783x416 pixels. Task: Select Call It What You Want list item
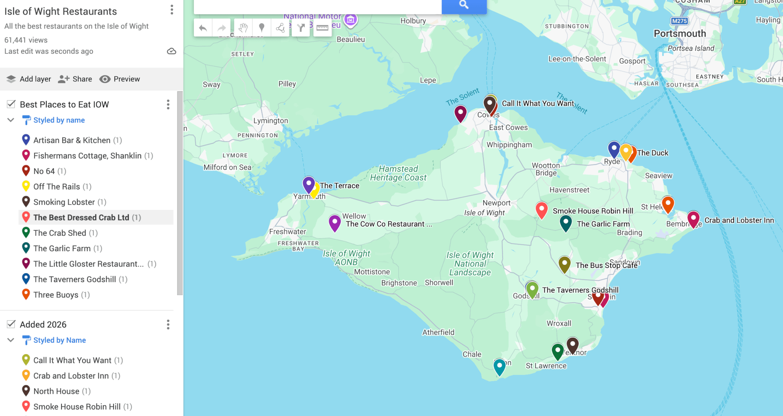[x=96, y=360]
